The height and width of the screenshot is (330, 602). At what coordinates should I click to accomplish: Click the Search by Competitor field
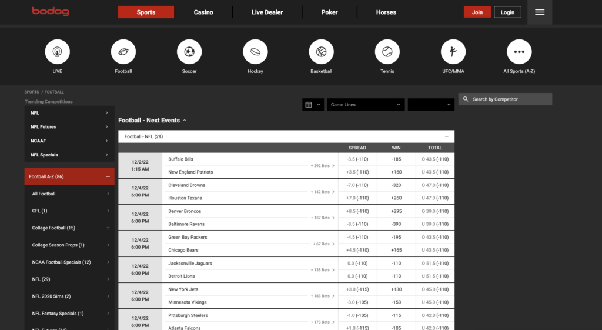pos(505,99)
